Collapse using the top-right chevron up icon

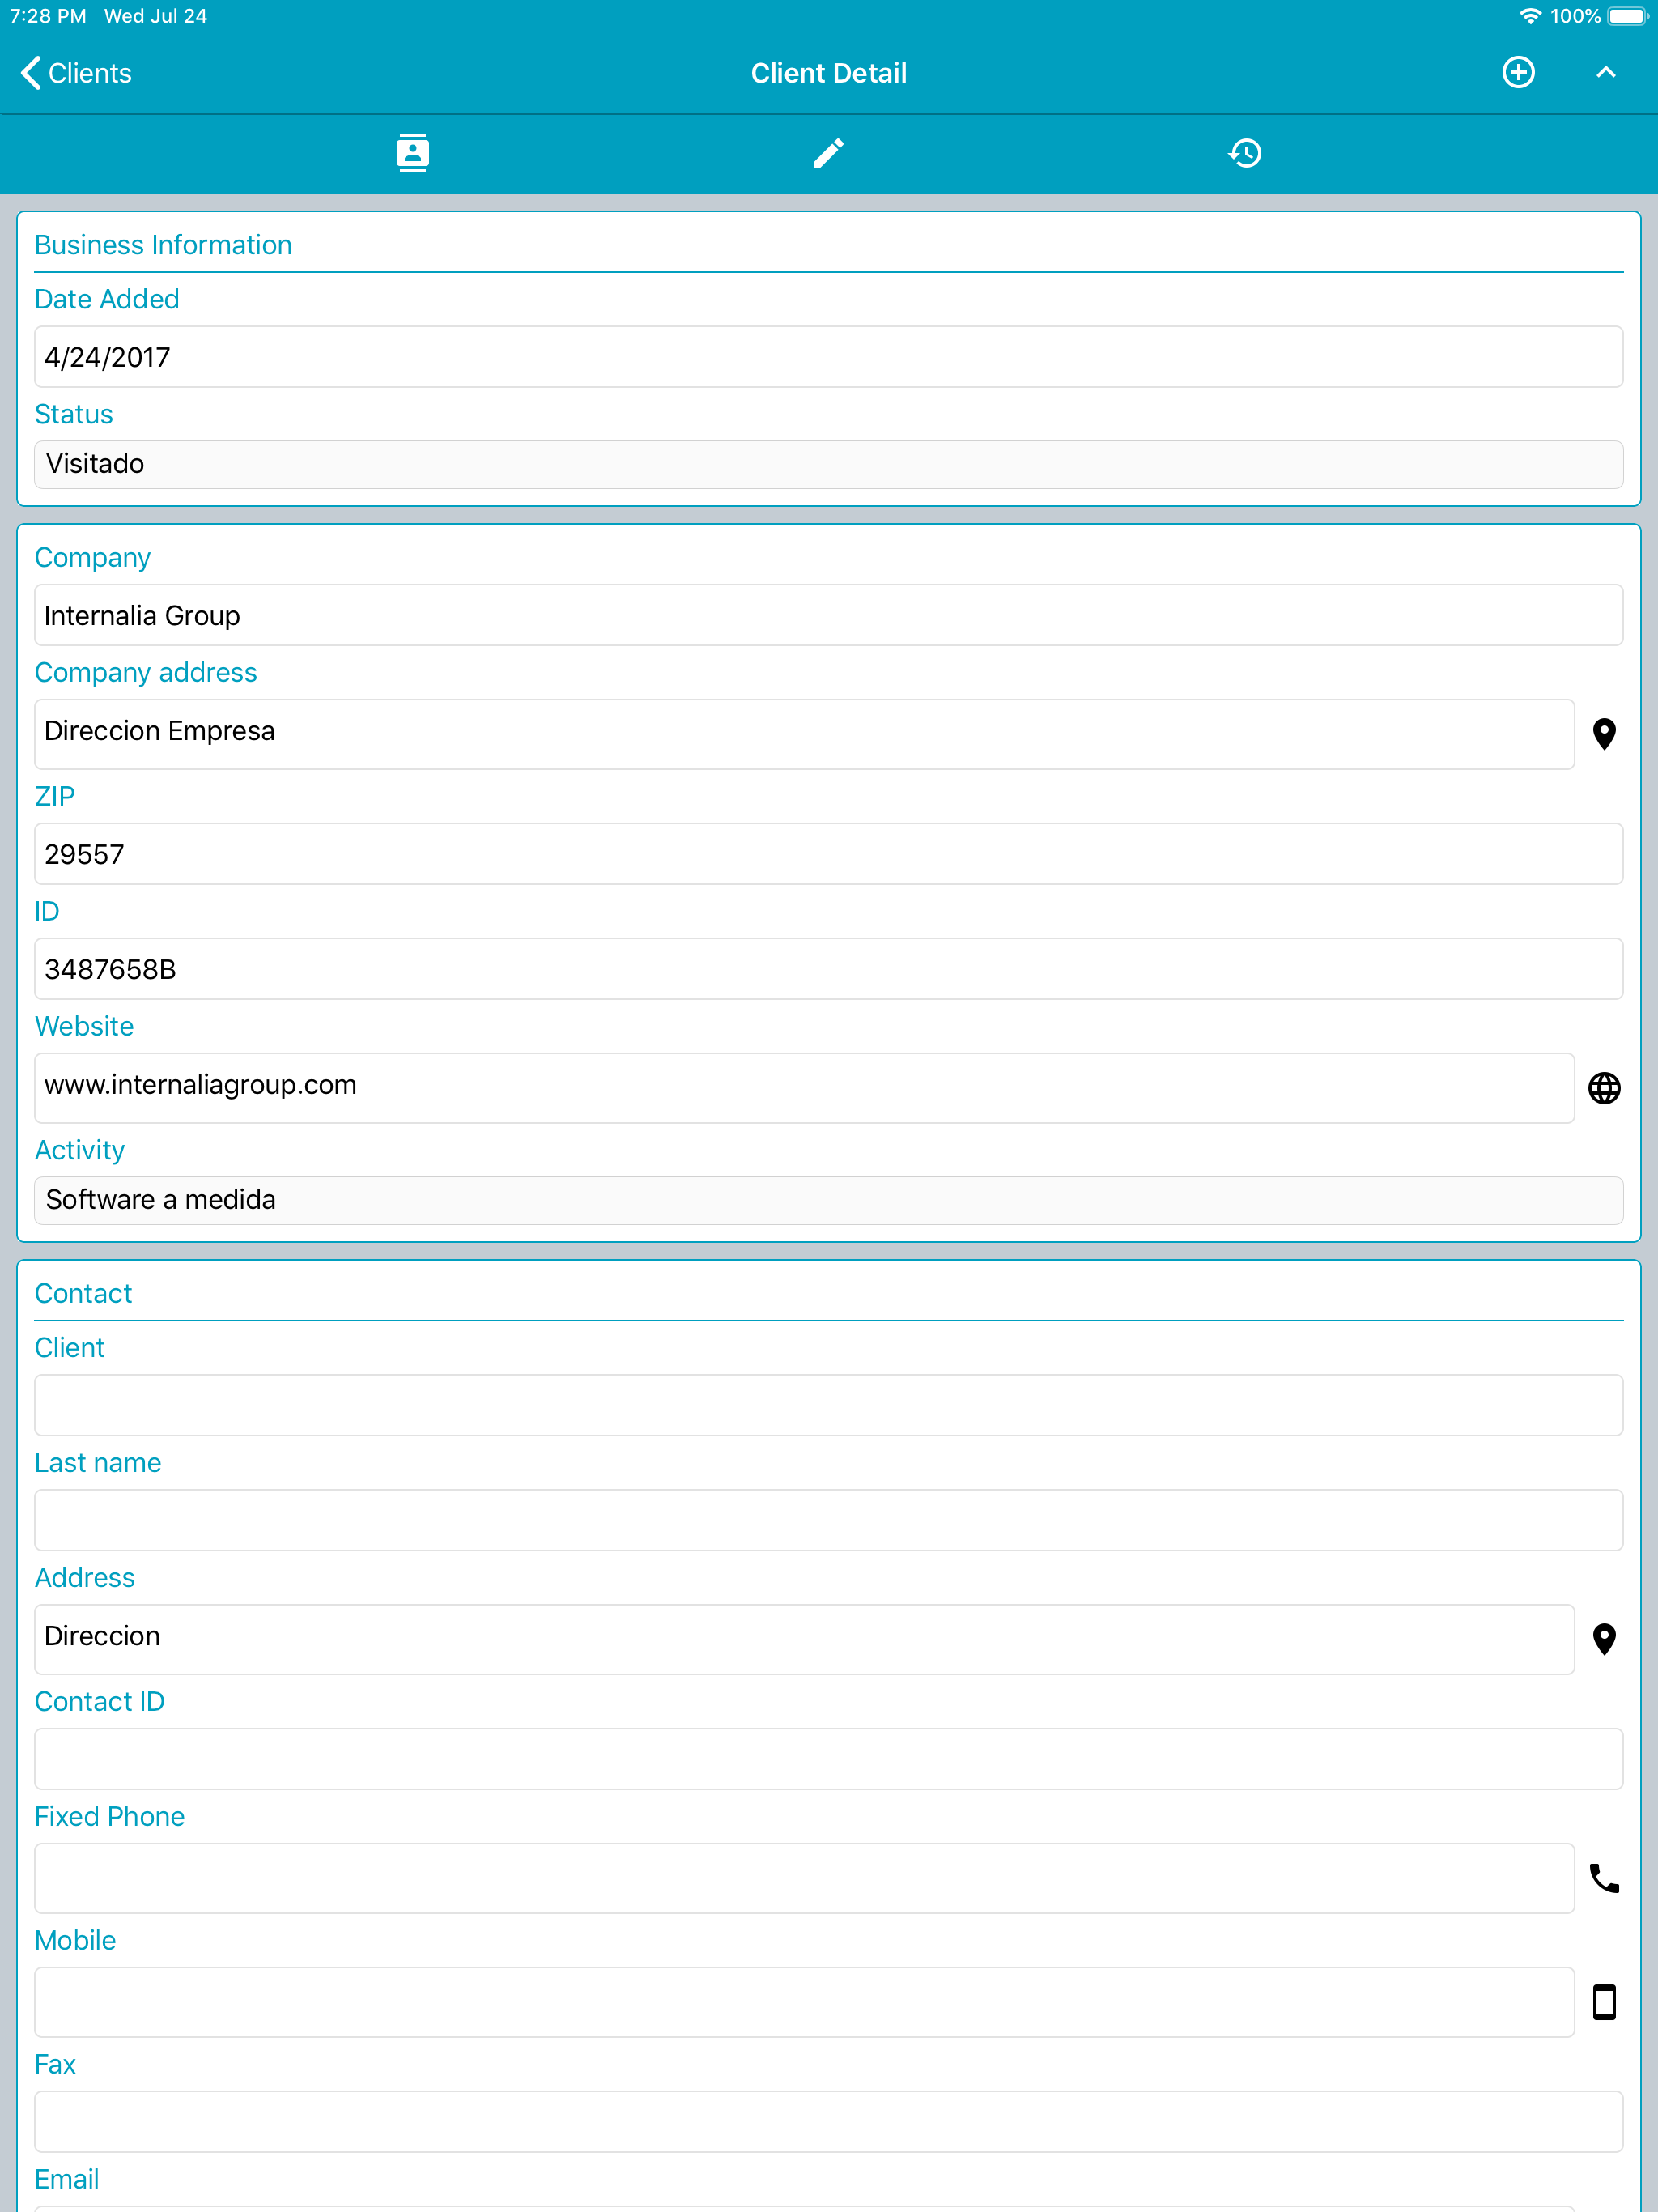[1605, 72]
